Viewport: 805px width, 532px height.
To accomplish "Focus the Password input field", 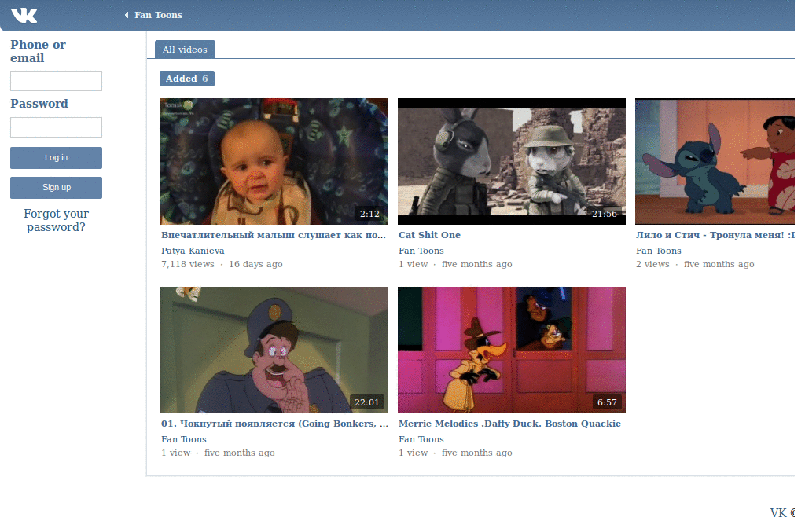I will (56, 127).
